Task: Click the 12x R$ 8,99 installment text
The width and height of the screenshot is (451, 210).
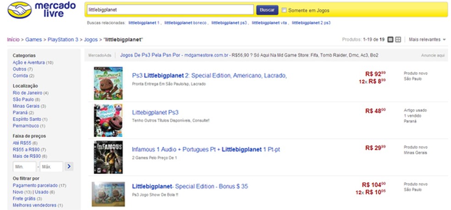Action: [372, 81]
